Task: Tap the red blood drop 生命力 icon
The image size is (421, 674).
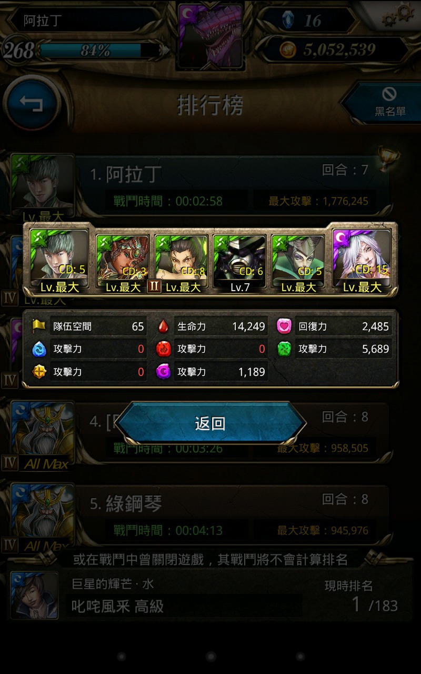Action: click(163, 326)
